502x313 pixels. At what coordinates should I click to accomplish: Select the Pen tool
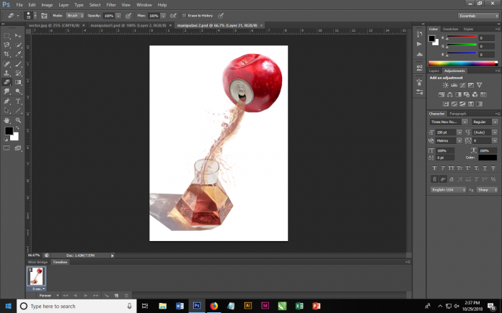pyautogui.click(x=7, y=101)
